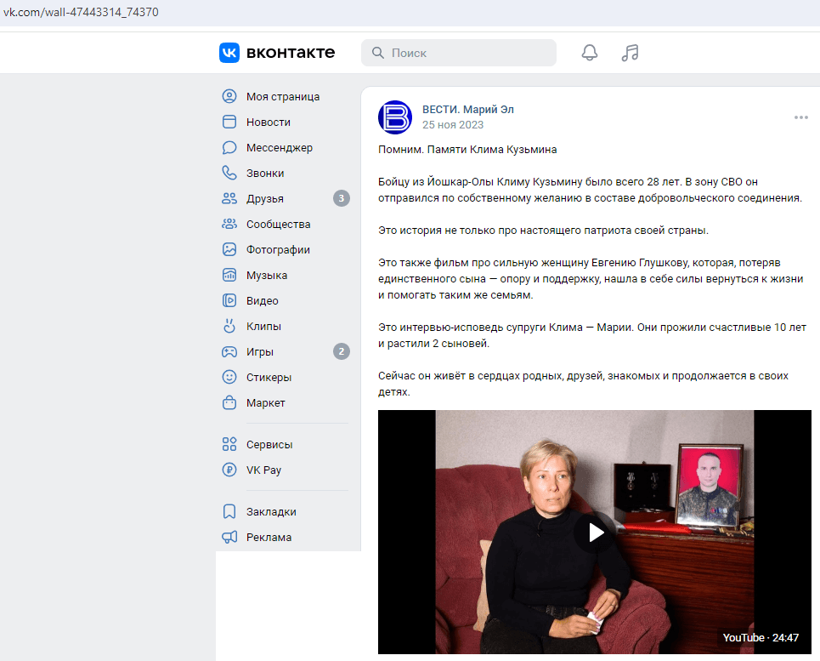Click the YouTube 24:47 duration label

pyautogui.click(x=761, y=637)
